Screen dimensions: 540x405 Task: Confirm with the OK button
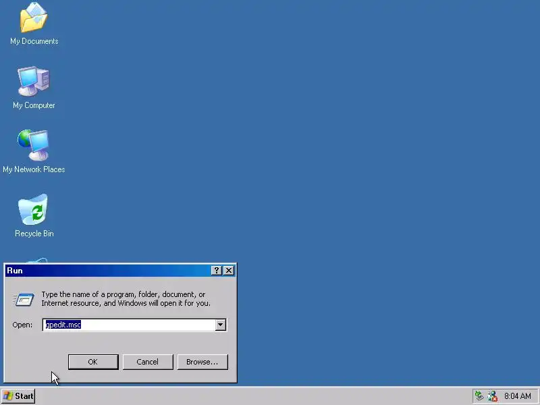click(93, 362)
